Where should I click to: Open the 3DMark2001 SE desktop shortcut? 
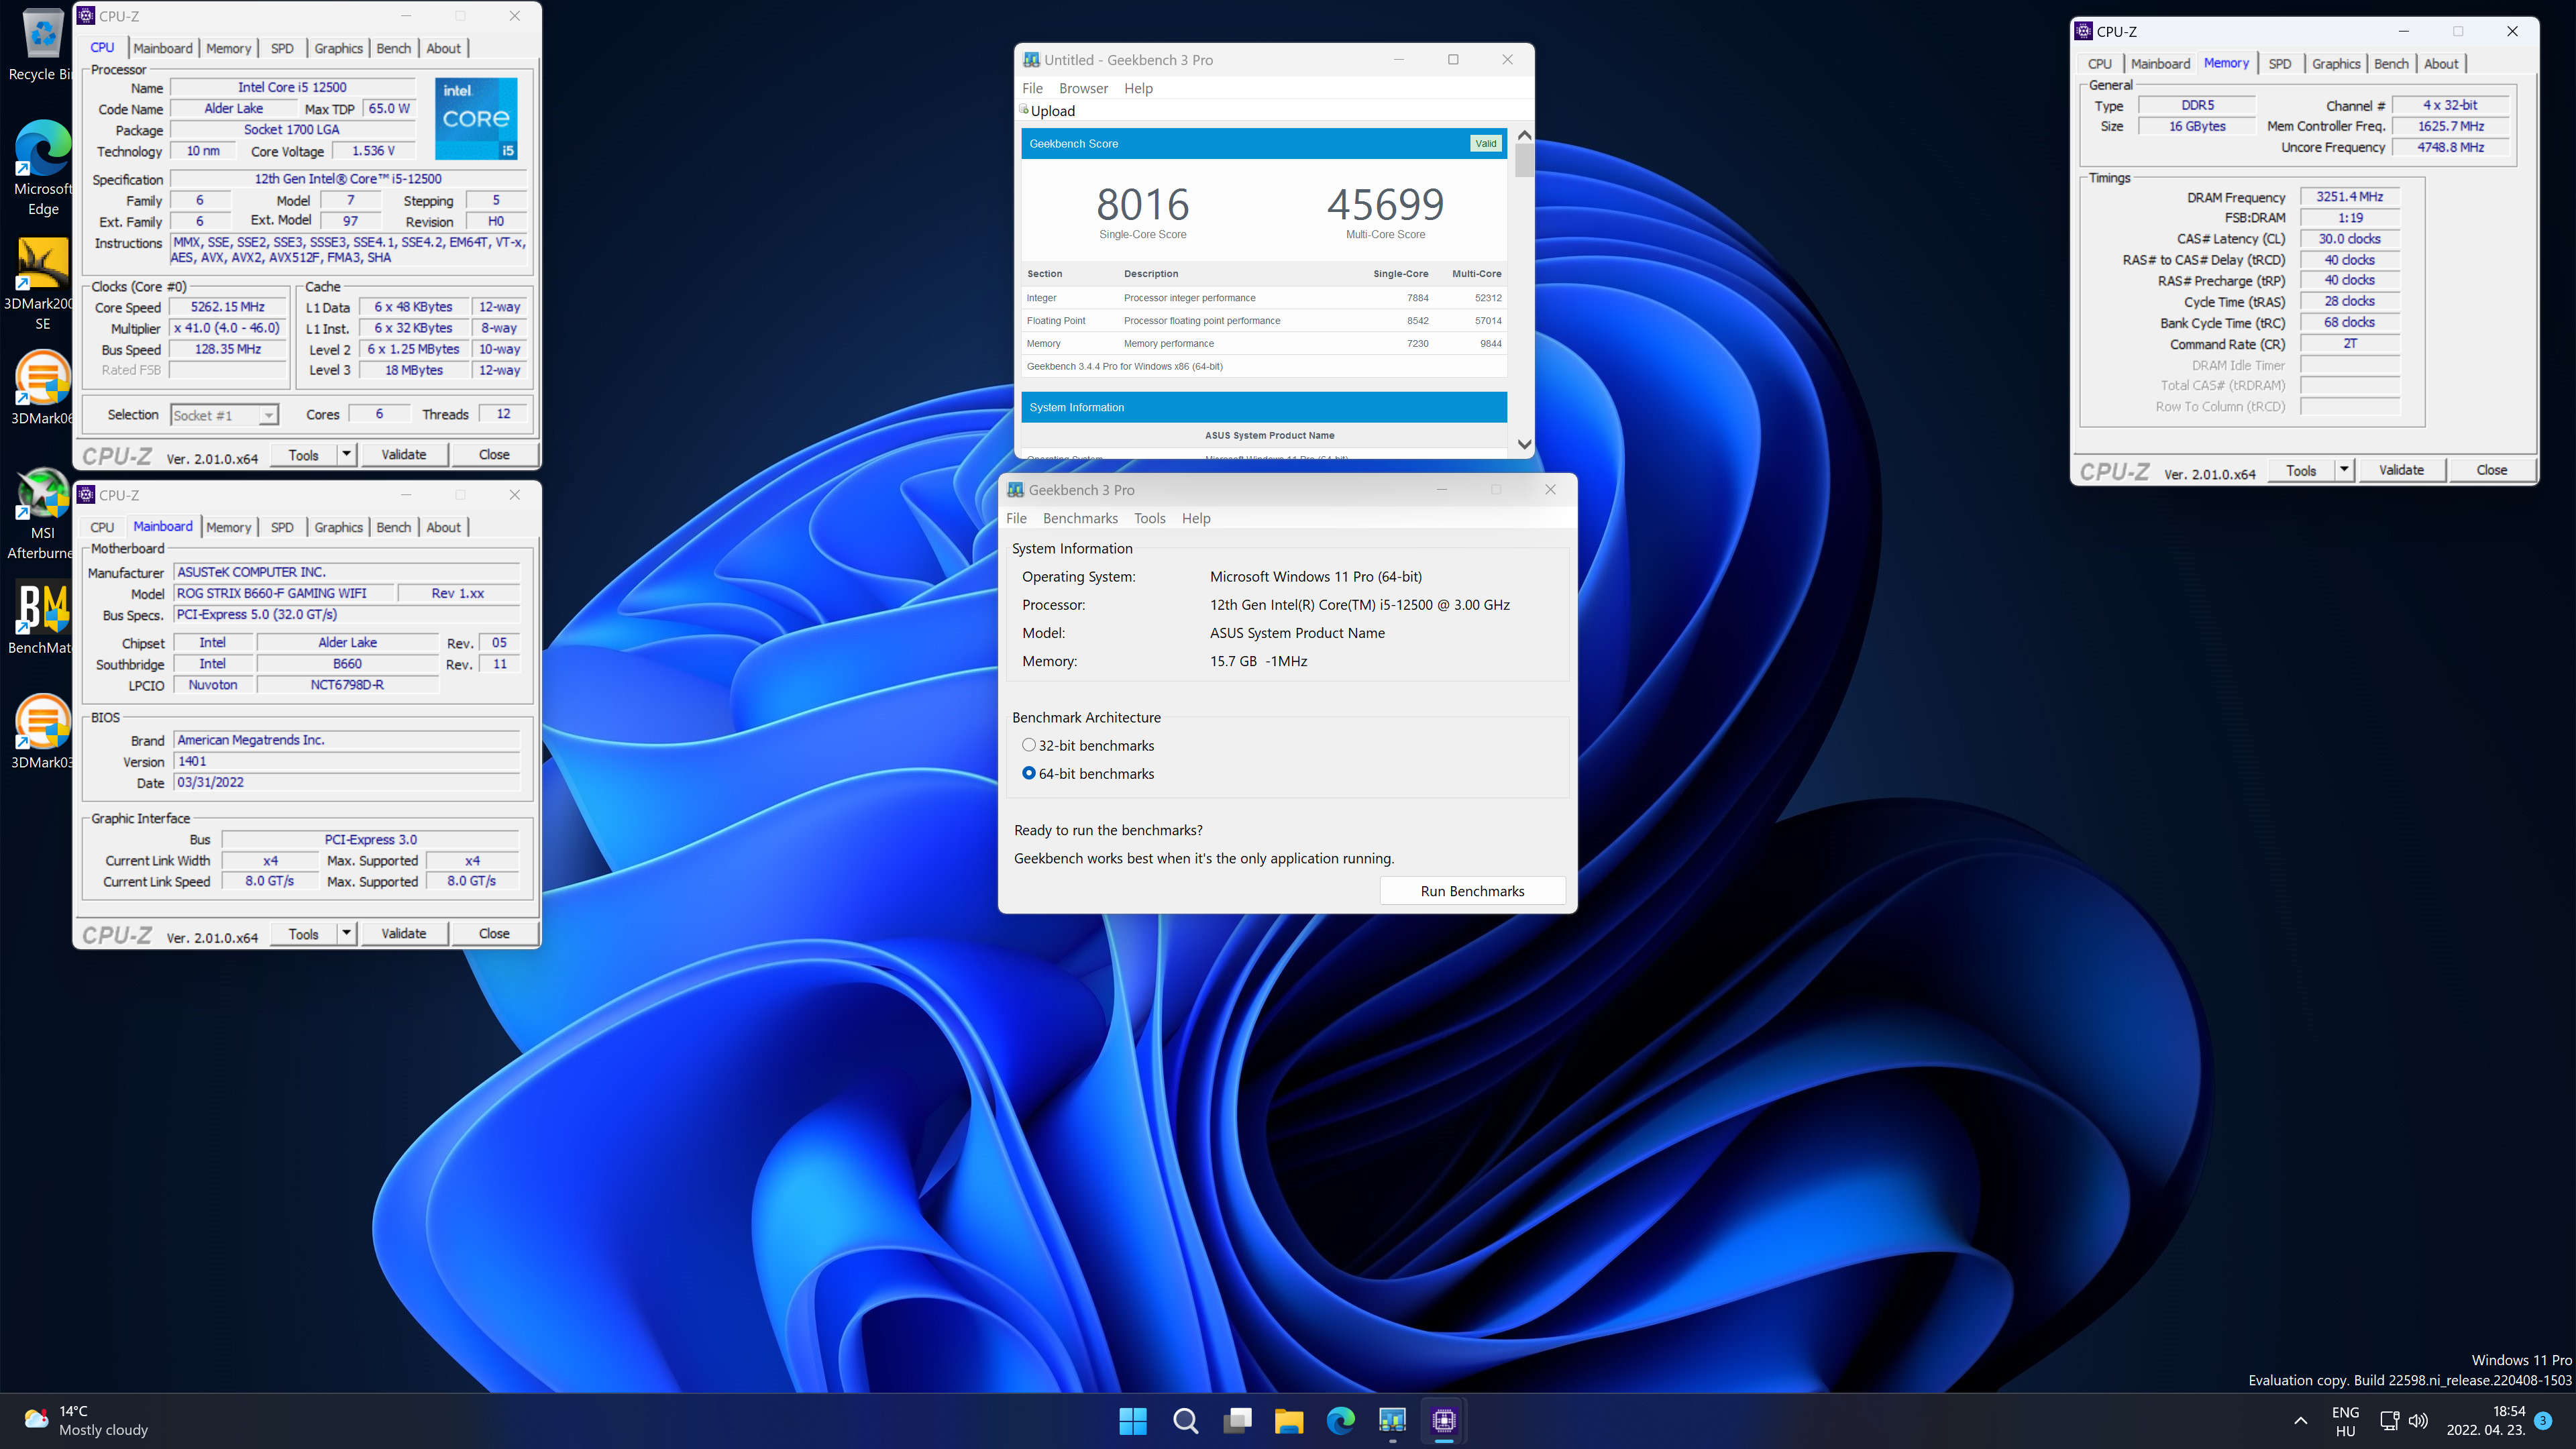pos(40,284)
